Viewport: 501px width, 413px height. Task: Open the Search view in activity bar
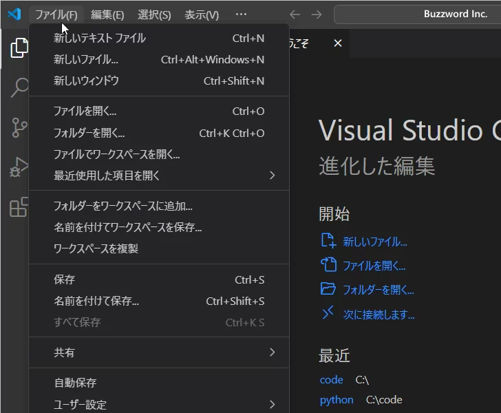coord(19,87)
